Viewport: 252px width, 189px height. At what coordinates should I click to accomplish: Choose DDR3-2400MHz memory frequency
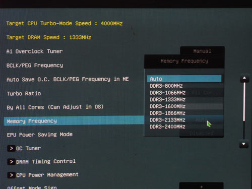tap(167, 127)
